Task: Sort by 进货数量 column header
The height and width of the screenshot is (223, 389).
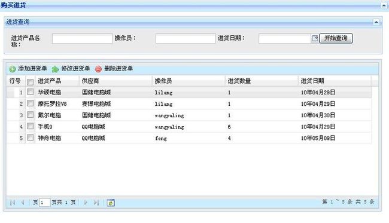Action: coord(262,81)
